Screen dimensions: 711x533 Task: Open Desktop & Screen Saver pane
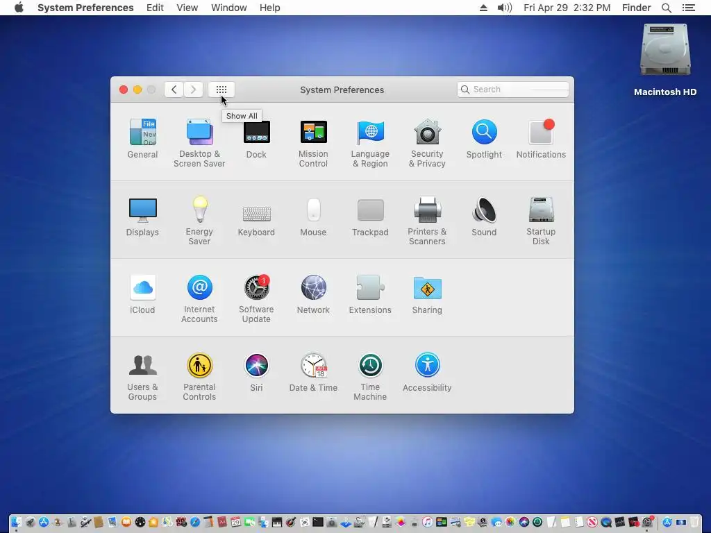tap(199, 143)
